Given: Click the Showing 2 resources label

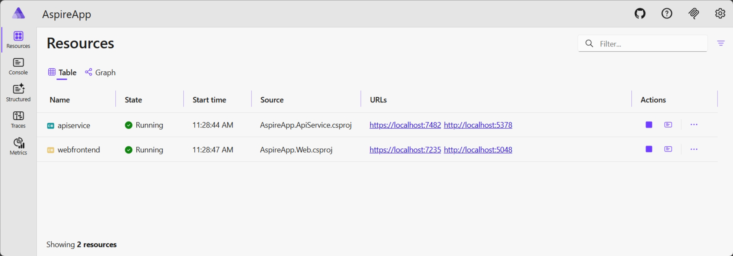Looking at the screenshot, I should click(82, 244).
